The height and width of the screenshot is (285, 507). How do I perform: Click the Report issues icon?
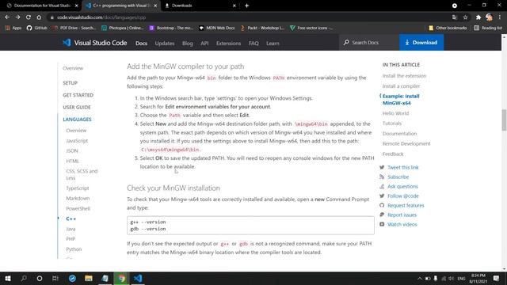382,215
